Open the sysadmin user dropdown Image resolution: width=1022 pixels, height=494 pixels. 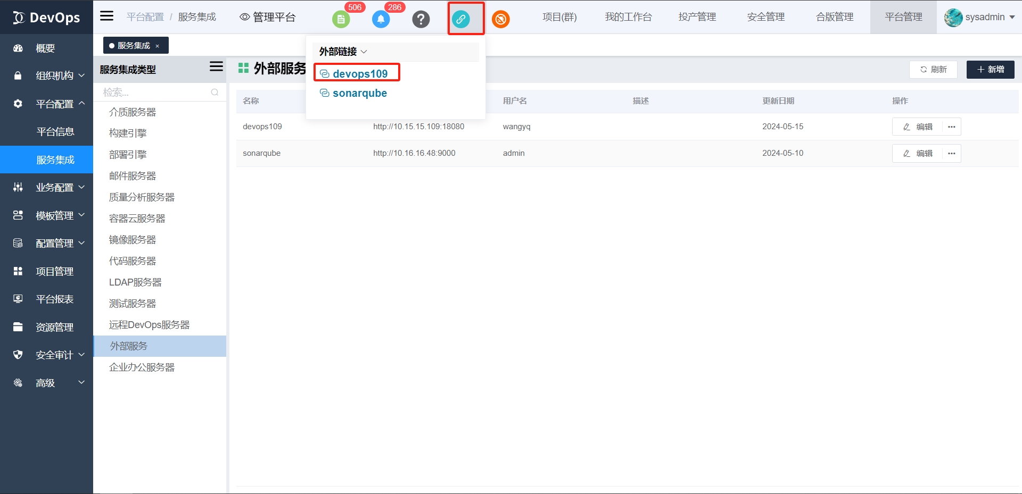[979, 17]
